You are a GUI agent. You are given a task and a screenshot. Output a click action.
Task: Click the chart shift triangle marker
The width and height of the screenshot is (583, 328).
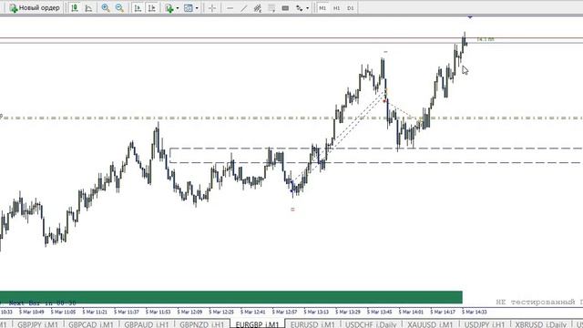click(470, 17)
